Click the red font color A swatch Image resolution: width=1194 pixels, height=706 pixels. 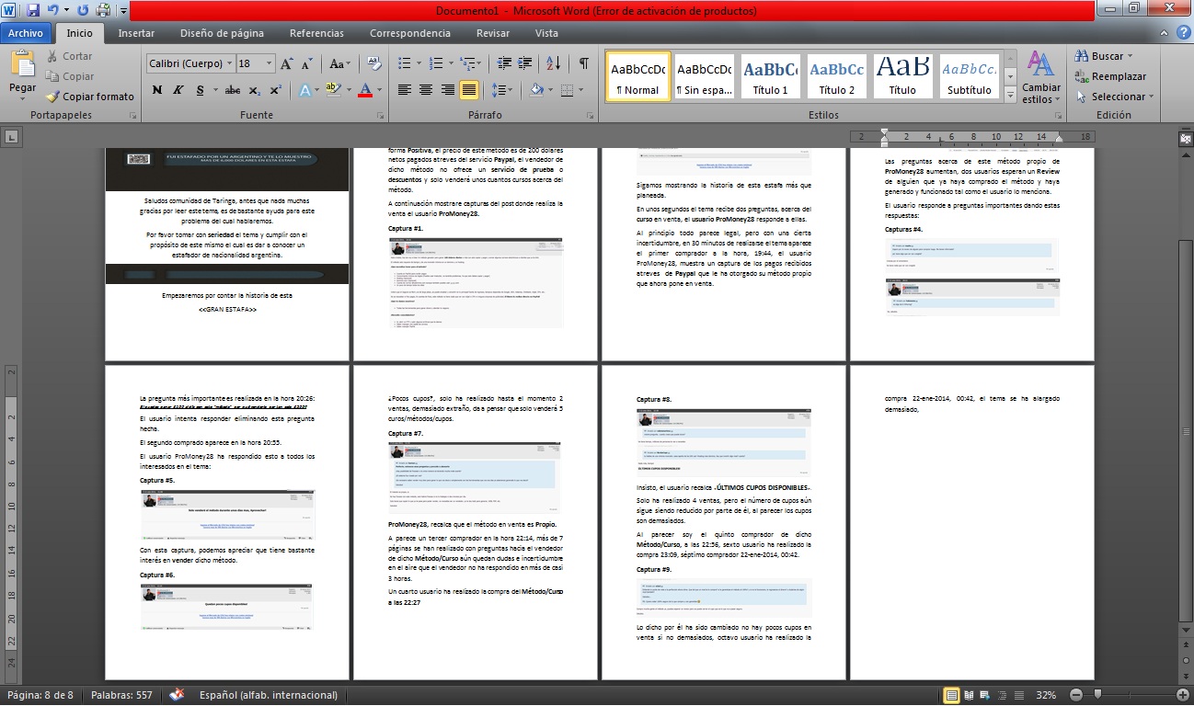coord(366,90)
